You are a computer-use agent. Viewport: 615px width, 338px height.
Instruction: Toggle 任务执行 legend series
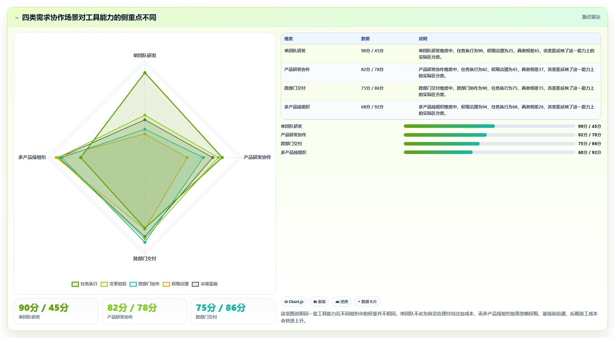(x=84, y=284)
